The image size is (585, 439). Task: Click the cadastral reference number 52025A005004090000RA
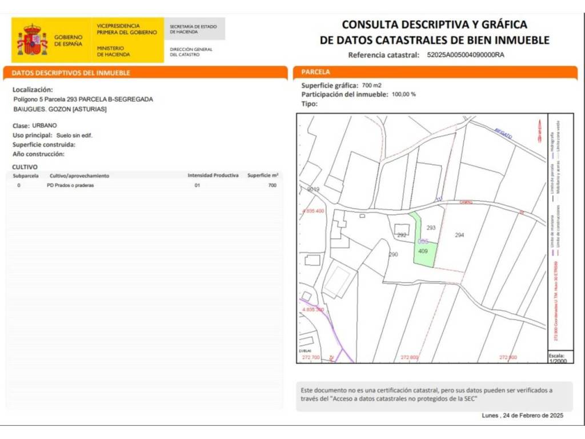tap(466, 55)
